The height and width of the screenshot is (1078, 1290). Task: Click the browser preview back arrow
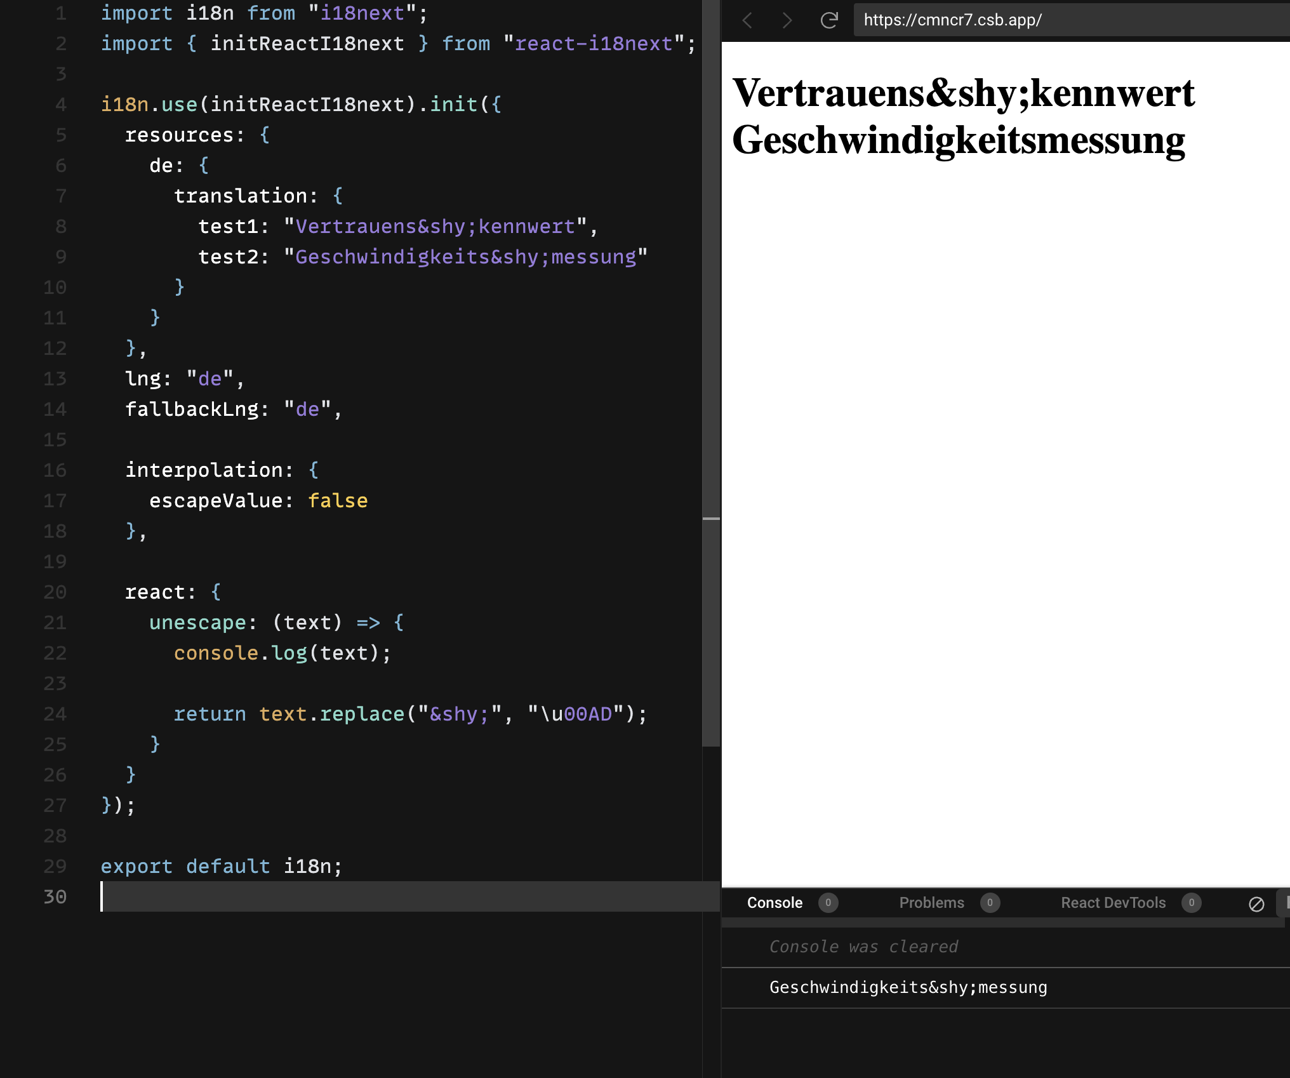click(747, 20)
